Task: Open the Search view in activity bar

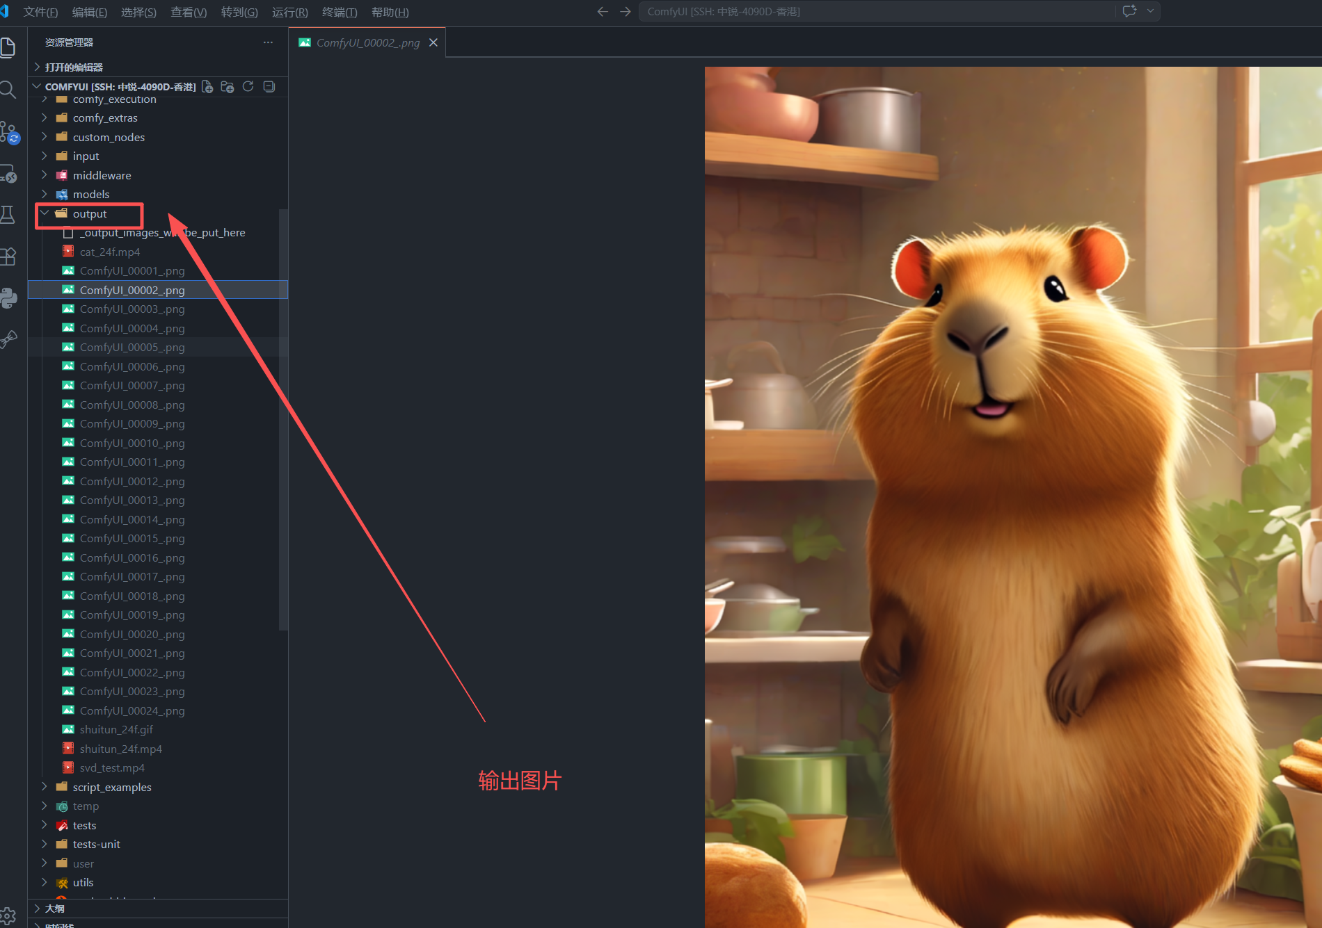Action: (x=8, y=89)
